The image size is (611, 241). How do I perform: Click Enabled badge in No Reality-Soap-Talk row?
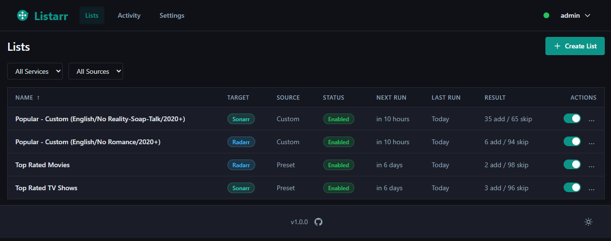(339, 119)
